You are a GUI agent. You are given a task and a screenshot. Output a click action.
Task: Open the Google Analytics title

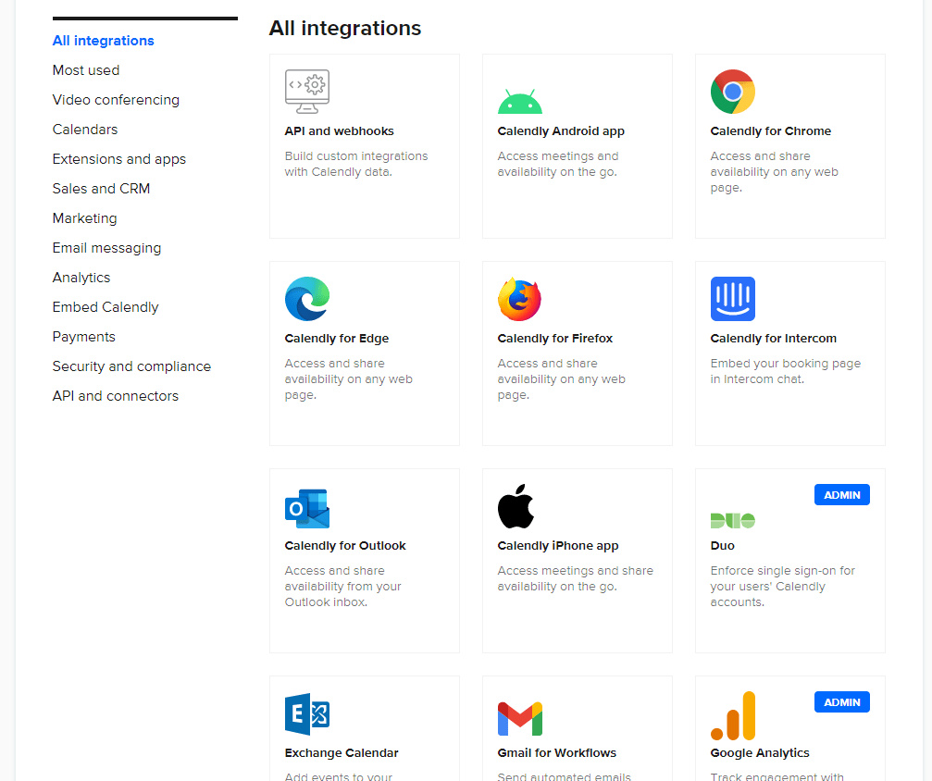click(760, 752)
